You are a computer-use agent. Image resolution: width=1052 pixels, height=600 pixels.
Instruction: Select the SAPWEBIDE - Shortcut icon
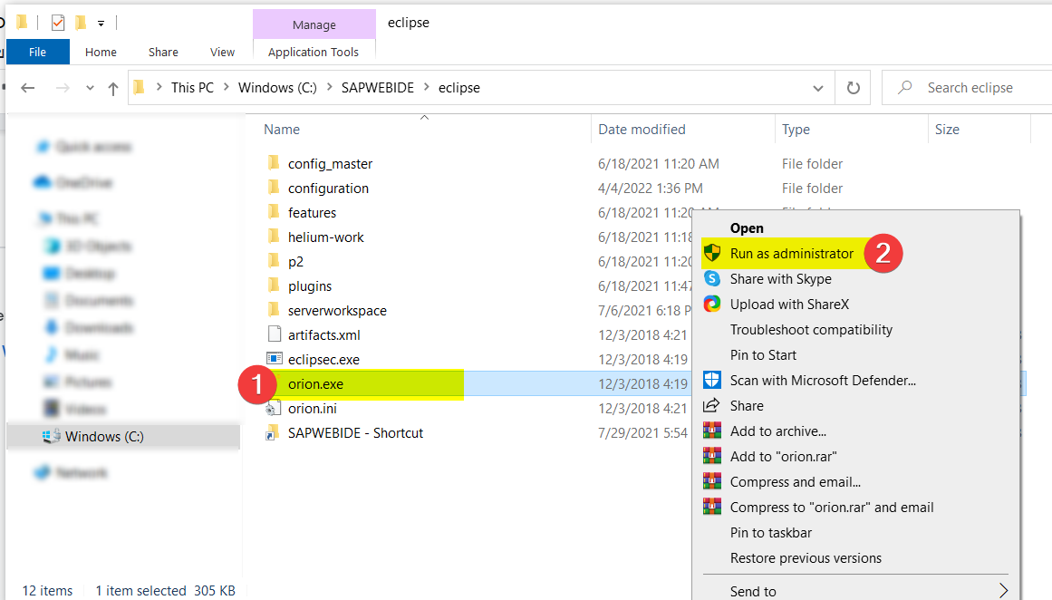click(x=273, y=433)
